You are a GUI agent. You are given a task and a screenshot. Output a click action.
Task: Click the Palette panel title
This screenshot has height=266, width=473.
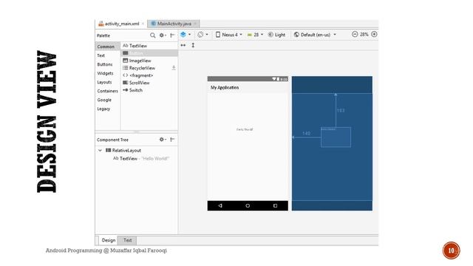(x=103, y=35)
